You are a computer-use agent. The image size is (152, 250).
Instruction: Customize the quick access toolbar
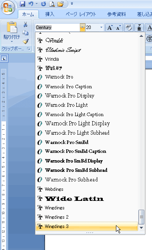tap(72, 3)
